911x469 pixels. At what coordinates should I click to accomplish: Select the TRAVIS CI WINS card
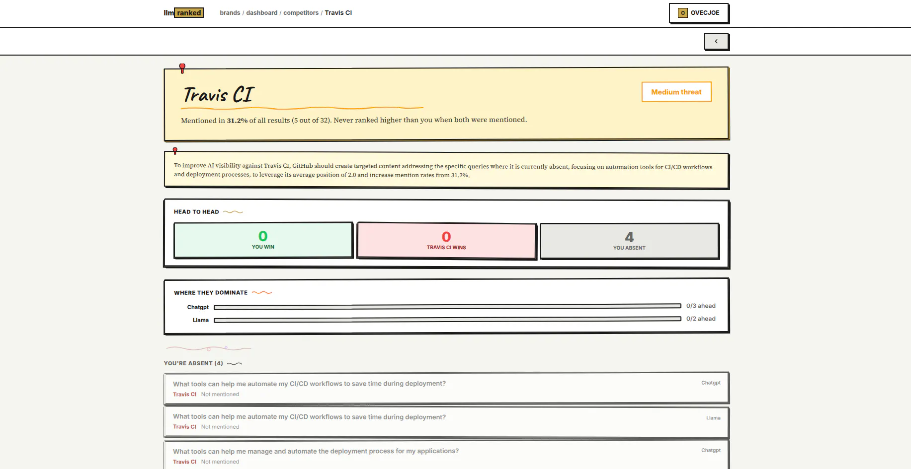pyautogui.click(x=446, y=241)
